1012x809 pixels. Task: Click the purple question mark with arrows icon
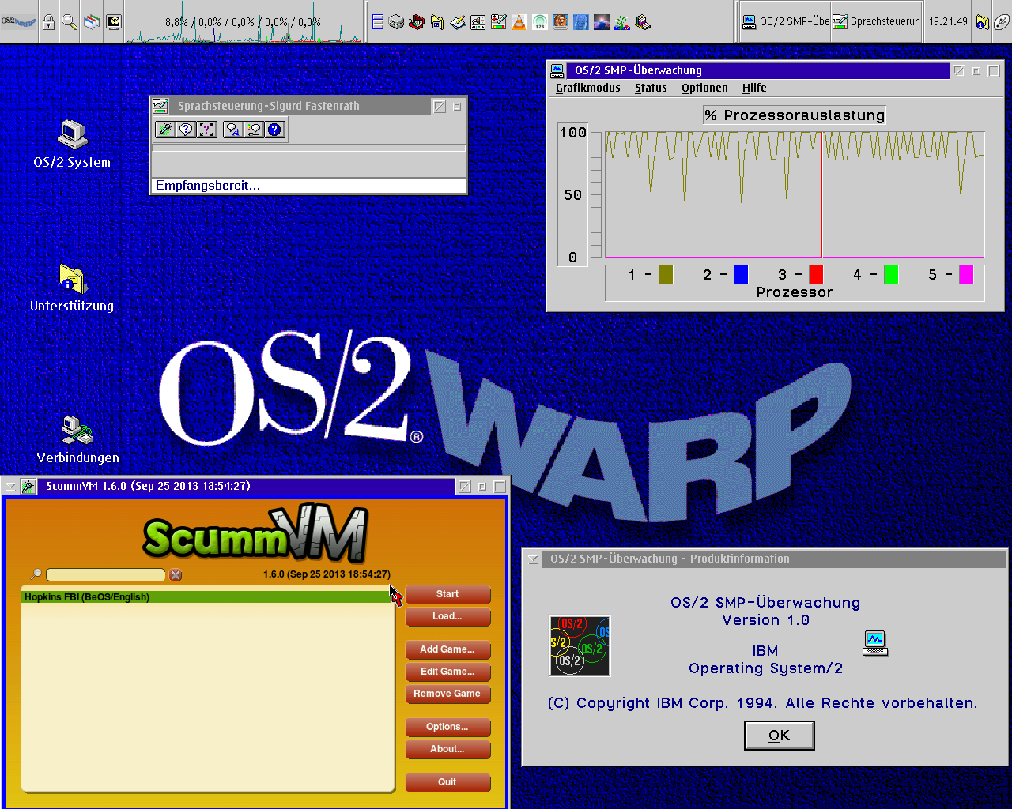click(x=206, y=130)
